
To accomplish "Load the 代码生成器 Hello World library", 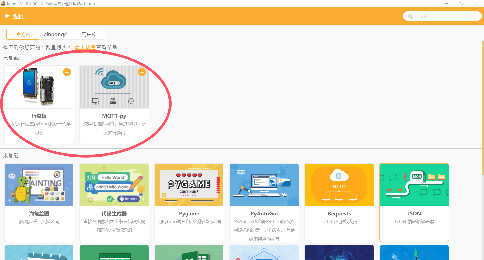I will click(x=114, y=185).
